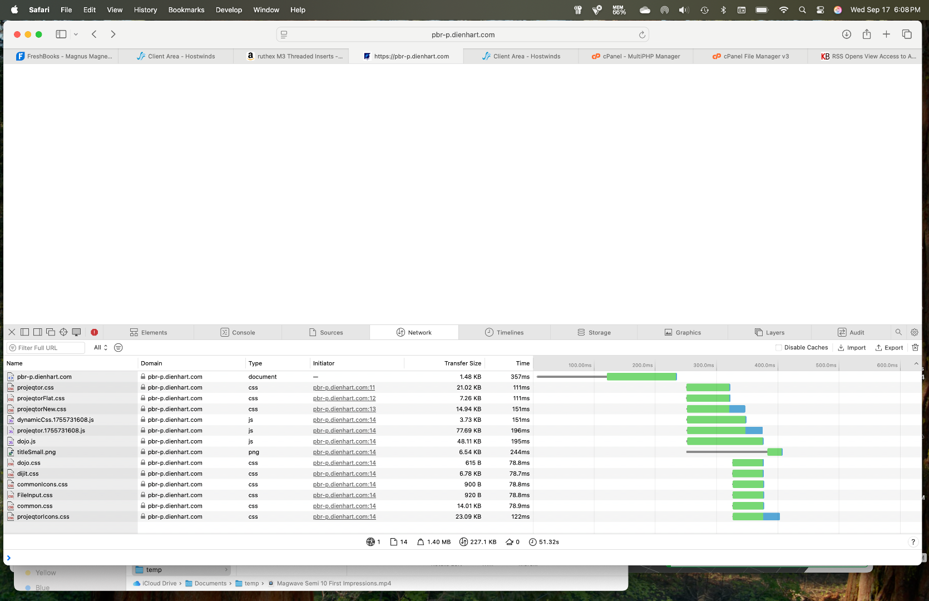Open Web Inspector settings gear
The height and width of the screenshot is (601, 929).
pyautogui.click(x=915, y=332)
